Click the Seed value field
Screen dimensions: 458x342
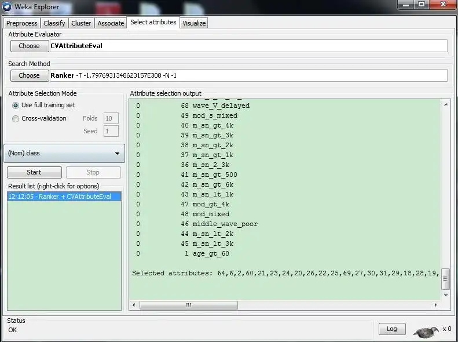tap(111, 131)
